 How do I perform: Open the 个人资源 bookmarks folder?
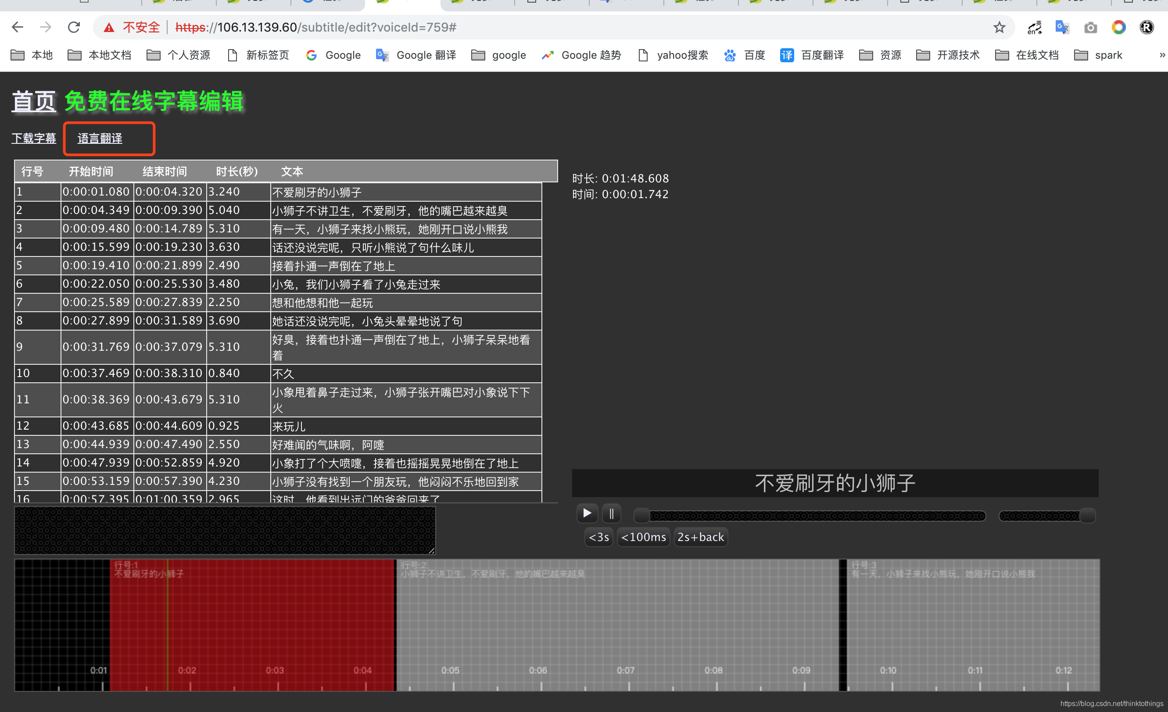coord(178,55)
